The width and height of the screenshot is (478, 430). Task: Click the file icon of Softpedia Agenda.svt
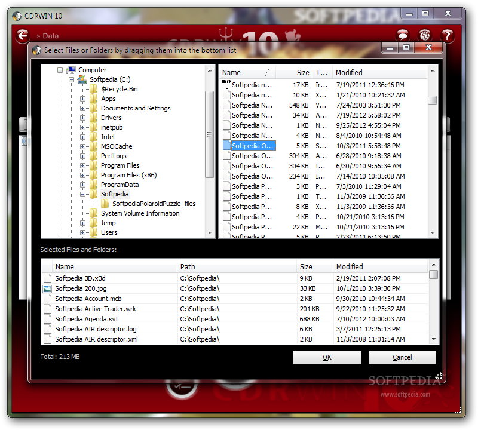coord(47,319)
